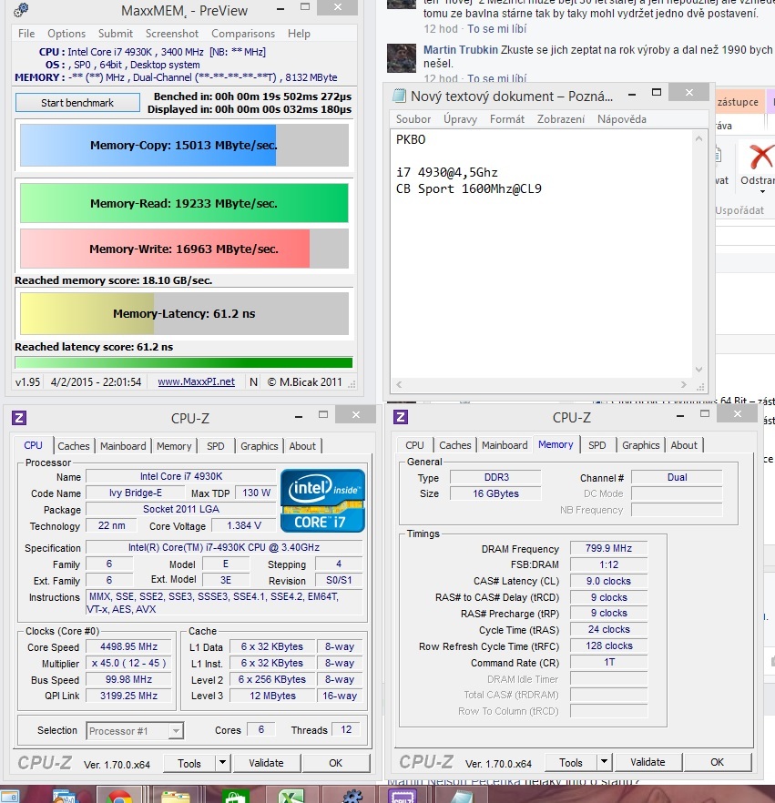Screen dimensions: 775x803
Task: Open the Notepad icon in taskbar
Action: (462, 796)
